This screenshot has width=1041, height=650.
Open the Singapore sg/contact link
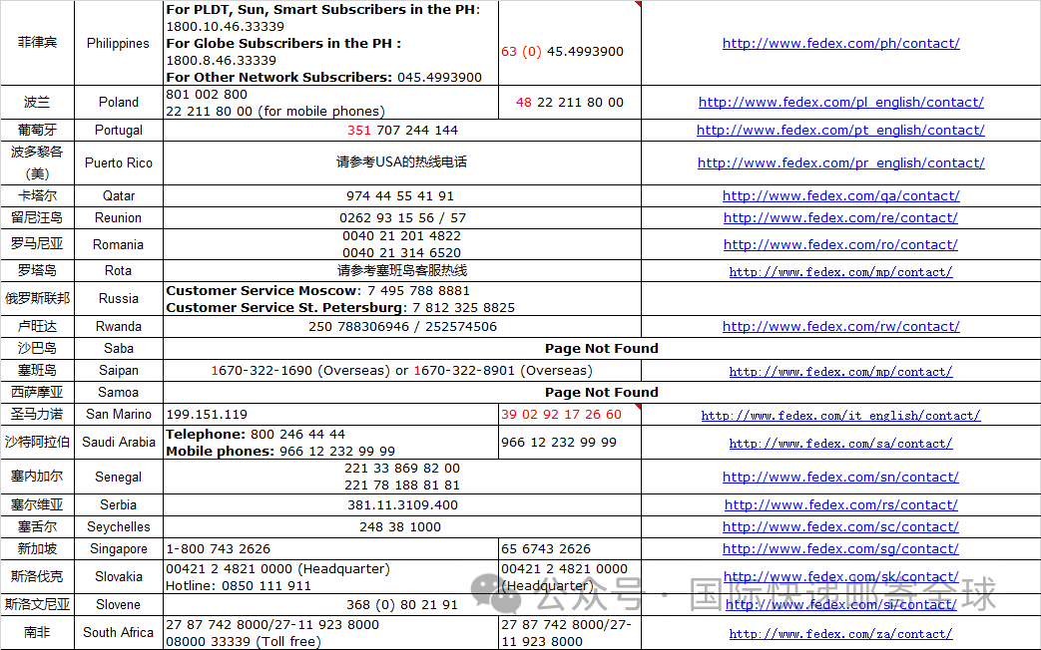point(840,548)
